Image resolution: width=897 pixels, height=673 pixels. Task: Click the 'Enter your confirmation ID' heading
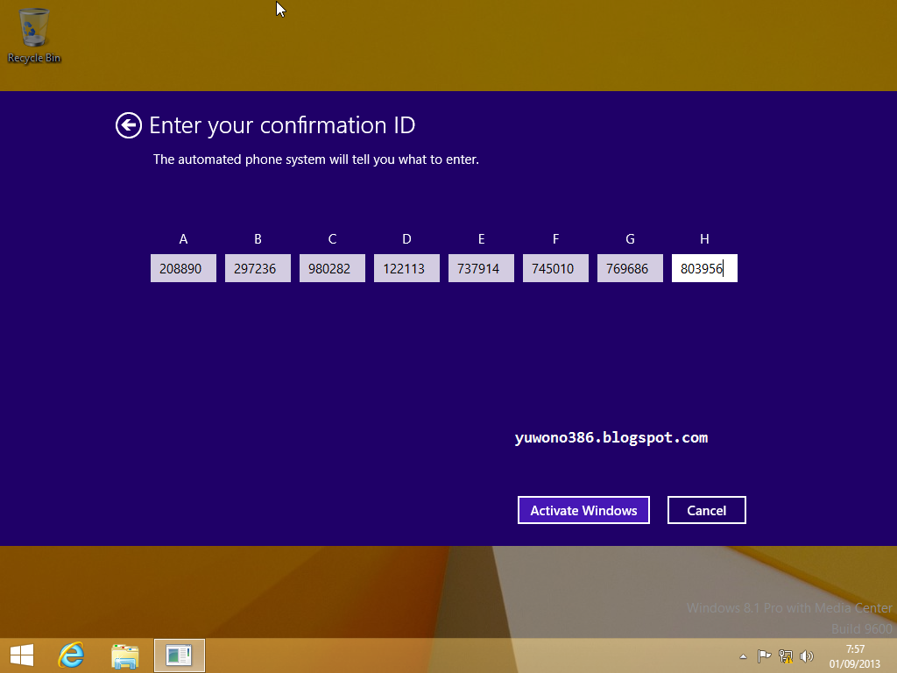[x=282, y=125]
